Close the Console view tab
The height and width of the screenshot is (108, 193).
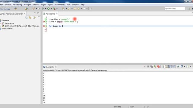tap(56, 67)
